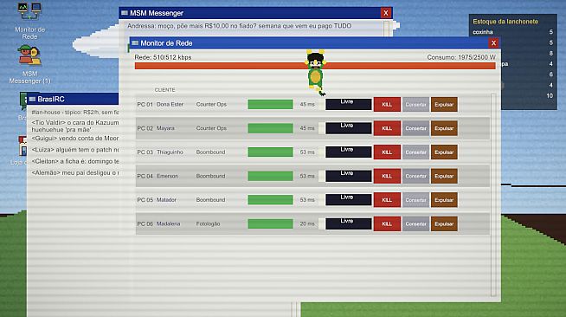The image size is (566, 317).
Task: Click KILL in the PC 04 Emerson row
Action: [387, 176]
